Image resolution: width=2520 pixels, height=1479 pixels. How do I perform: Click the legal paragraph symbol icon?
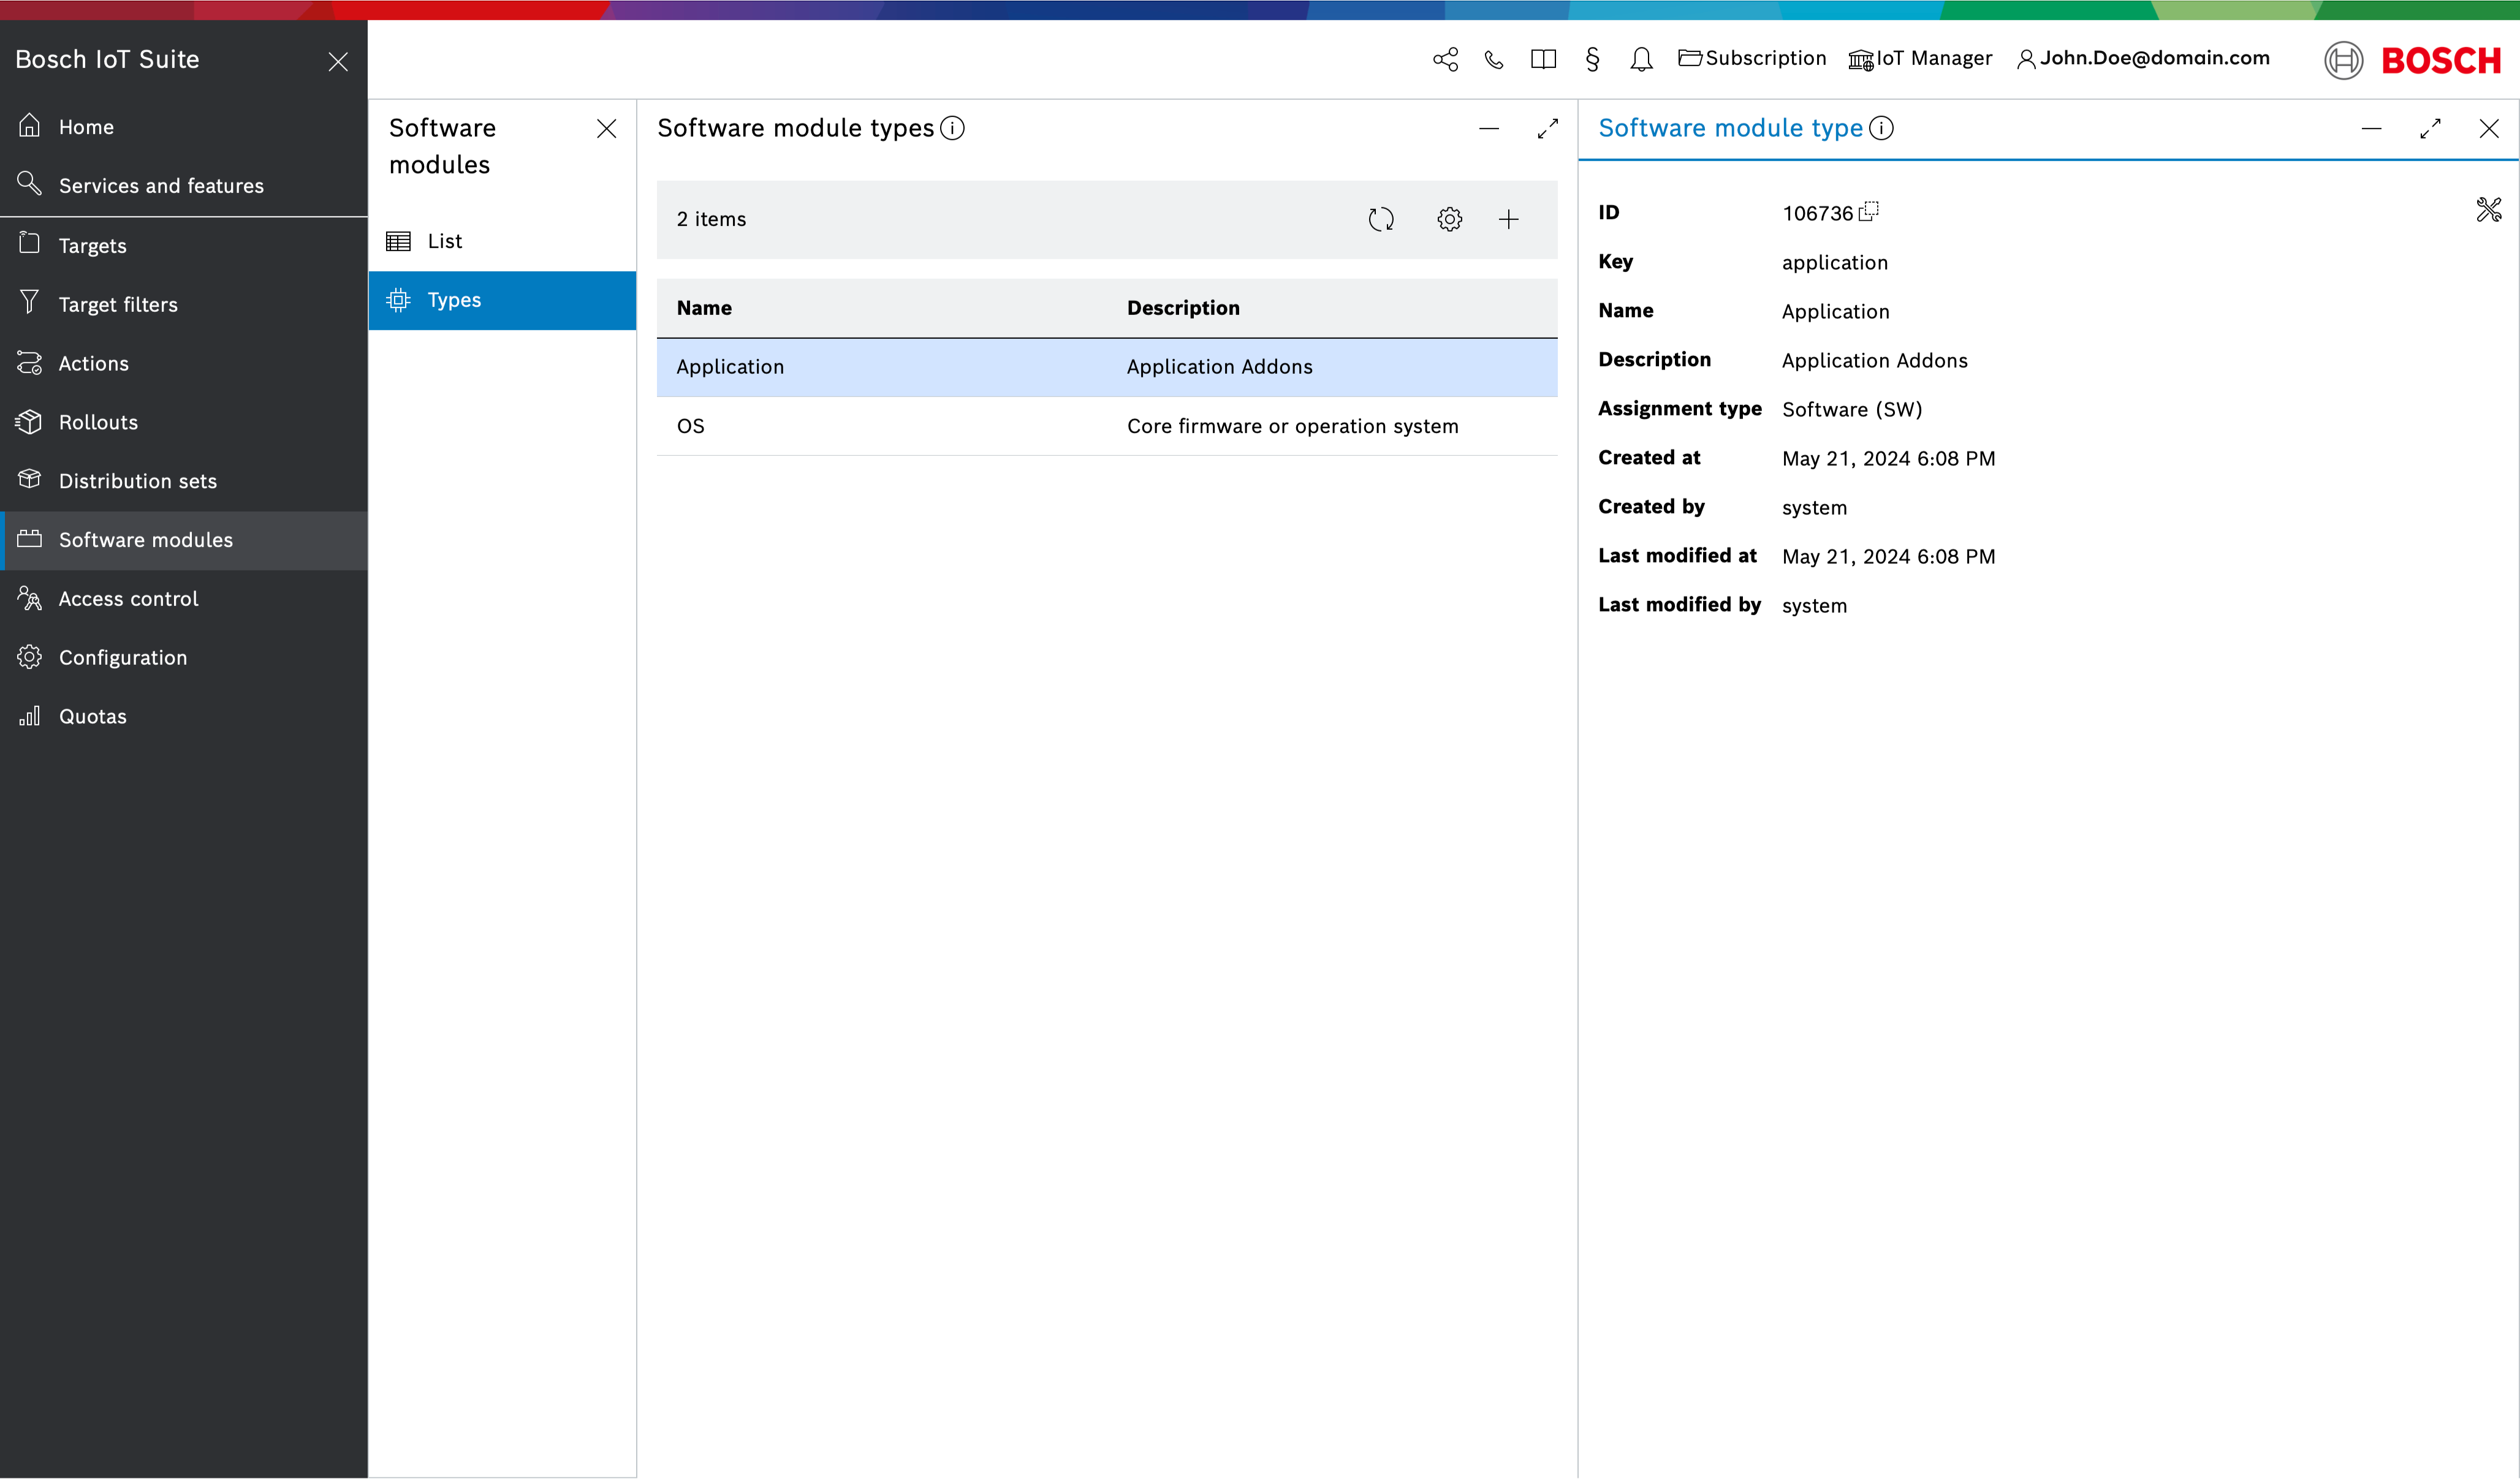pos(1592,59)
